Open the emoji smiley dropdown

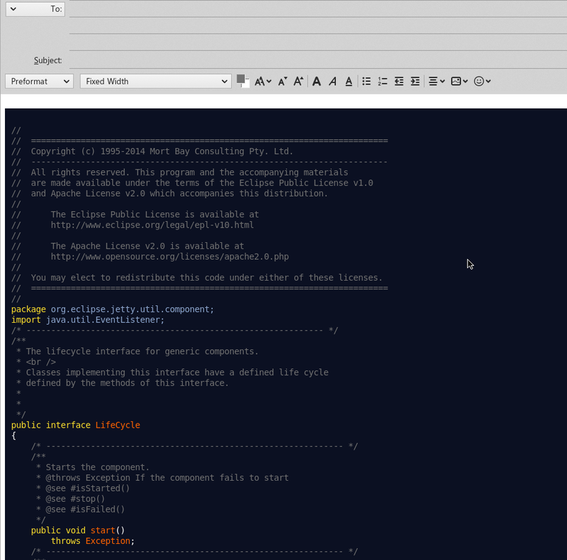pos(482,81)
